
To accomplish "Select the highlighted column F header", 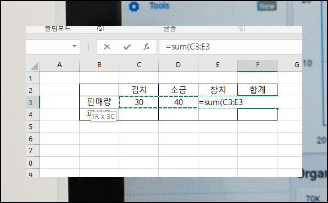I will [x=258, y=65].
